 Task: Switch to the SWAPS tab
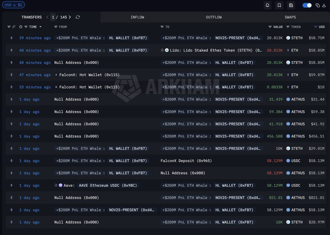pos(290,17)
